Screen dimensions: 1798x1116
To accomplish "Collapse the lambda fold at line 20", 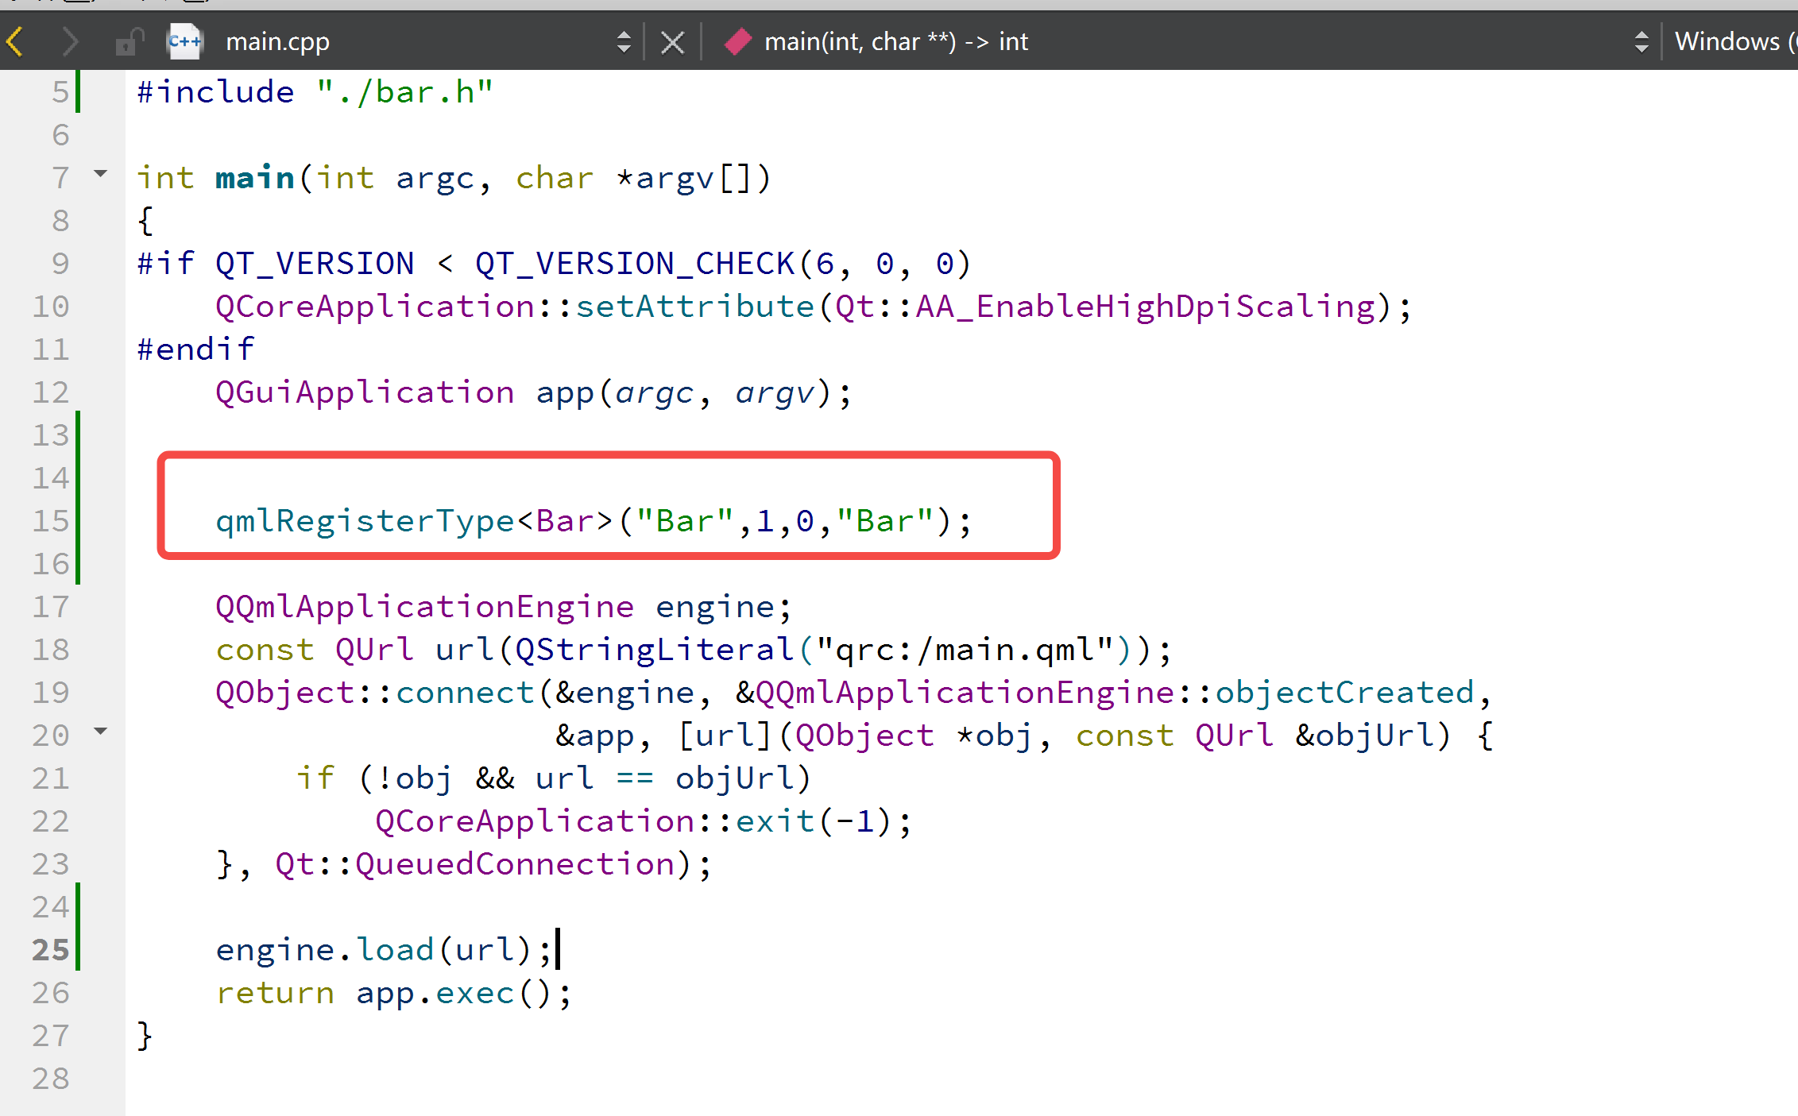I will [101, 731].
